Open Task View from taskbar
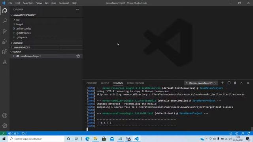 (x=76, y=138)
